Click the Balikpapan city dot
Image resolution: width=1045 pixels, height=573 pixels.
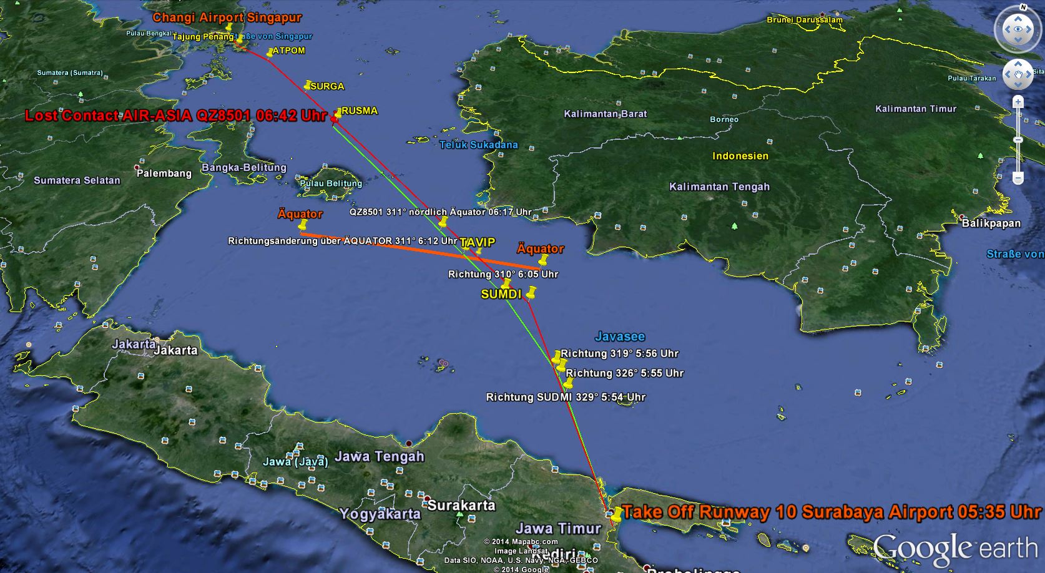[x=962, y=217]
